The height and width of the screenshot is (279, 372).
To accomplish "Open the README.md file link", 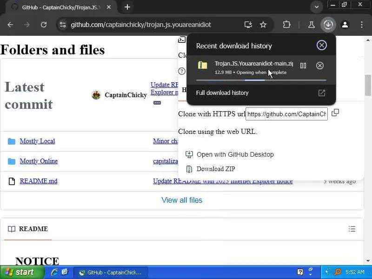I will click(39, 181).
